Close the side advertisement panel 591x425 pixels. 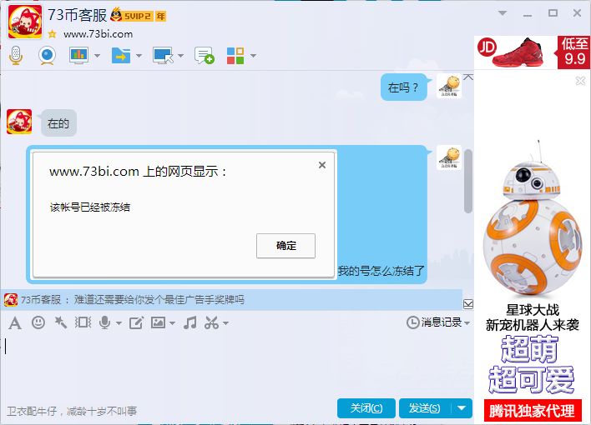[x=580, y=81]
